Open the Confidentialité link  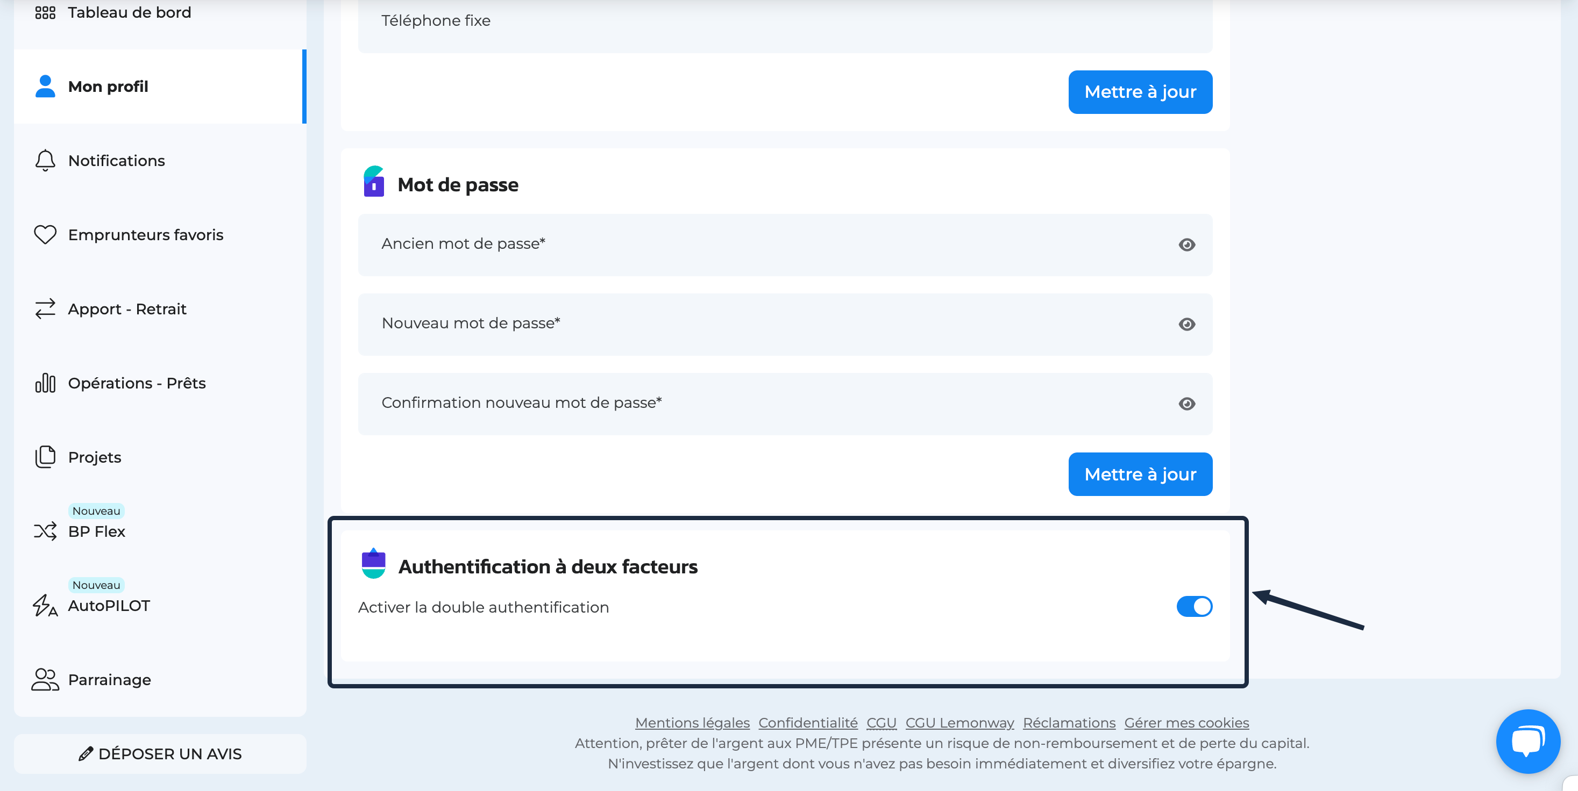[808, 723]
